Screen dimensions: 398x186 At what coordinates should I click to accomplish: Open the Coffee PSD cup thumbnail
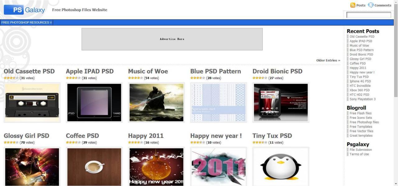click(94, 167)
